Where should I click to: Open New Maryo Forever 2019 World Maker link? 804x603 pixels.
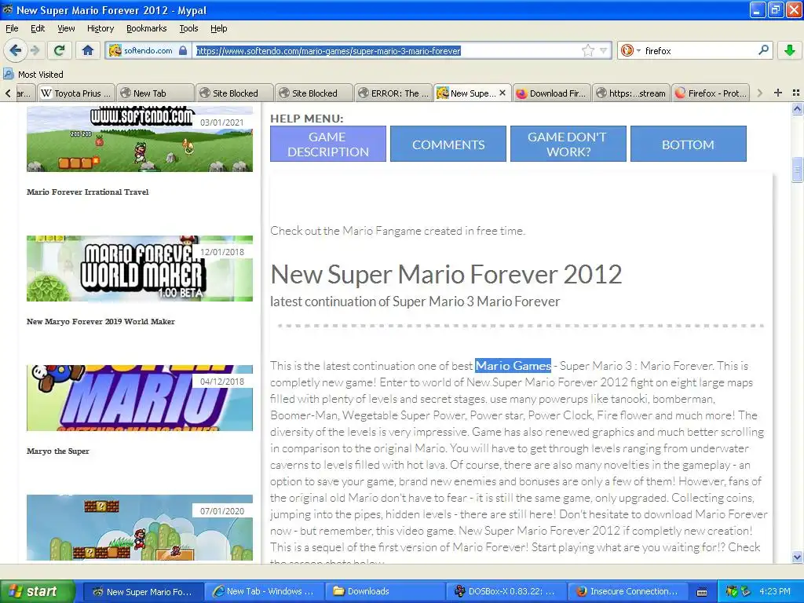[100, 321]
